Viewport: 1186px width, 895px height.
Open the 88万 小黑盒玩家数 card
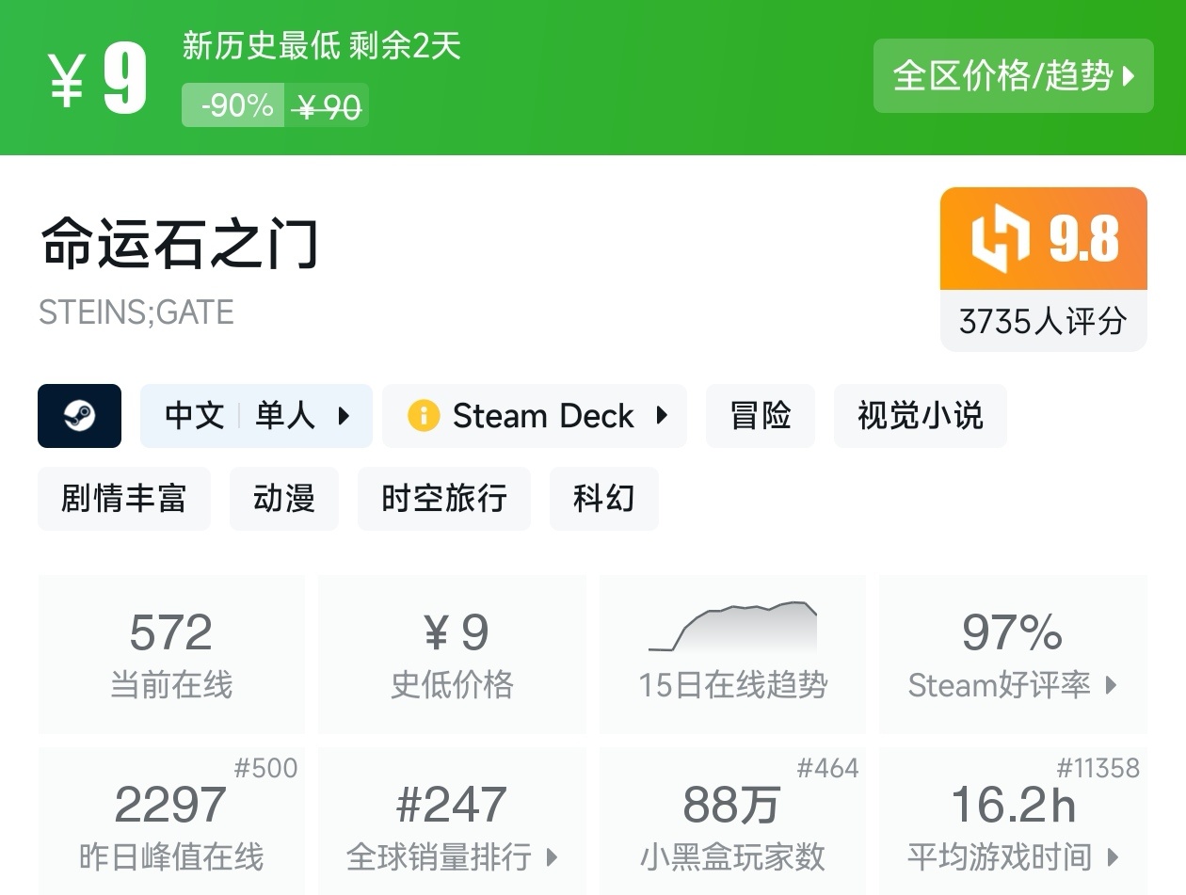(x=732, y=821)
